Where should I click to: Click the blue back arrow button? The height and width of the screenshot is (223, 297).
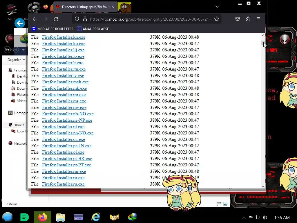click(20, 23)
